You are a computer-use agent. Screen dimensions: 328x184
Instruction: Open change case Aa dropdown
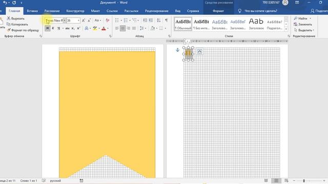pos(98,20)
